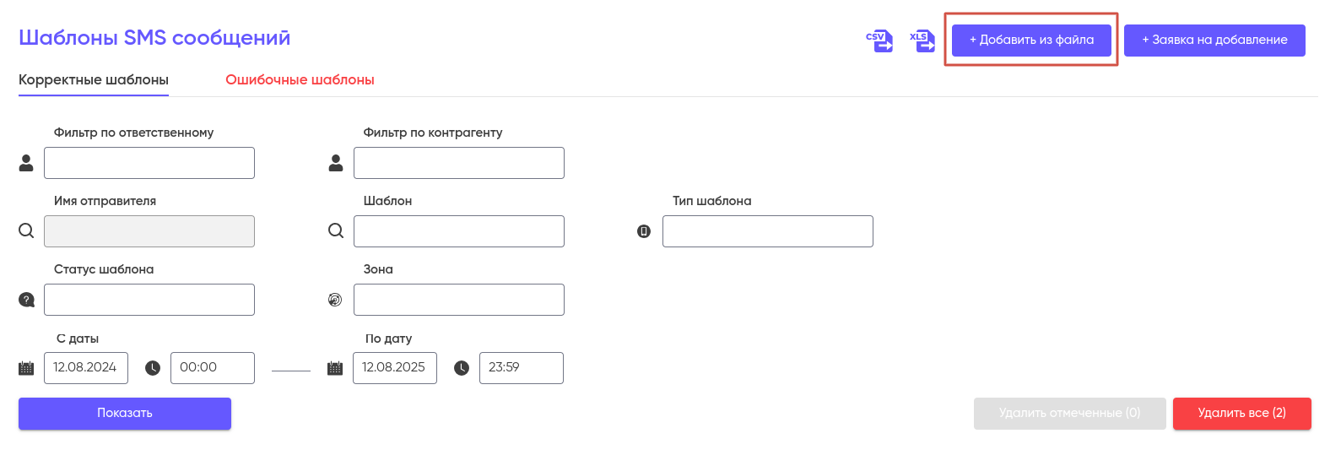Viewport: 1341px width, 466px height.
Task: Click magnifier icon next to sender name
Action: click(x=26, y=231)
